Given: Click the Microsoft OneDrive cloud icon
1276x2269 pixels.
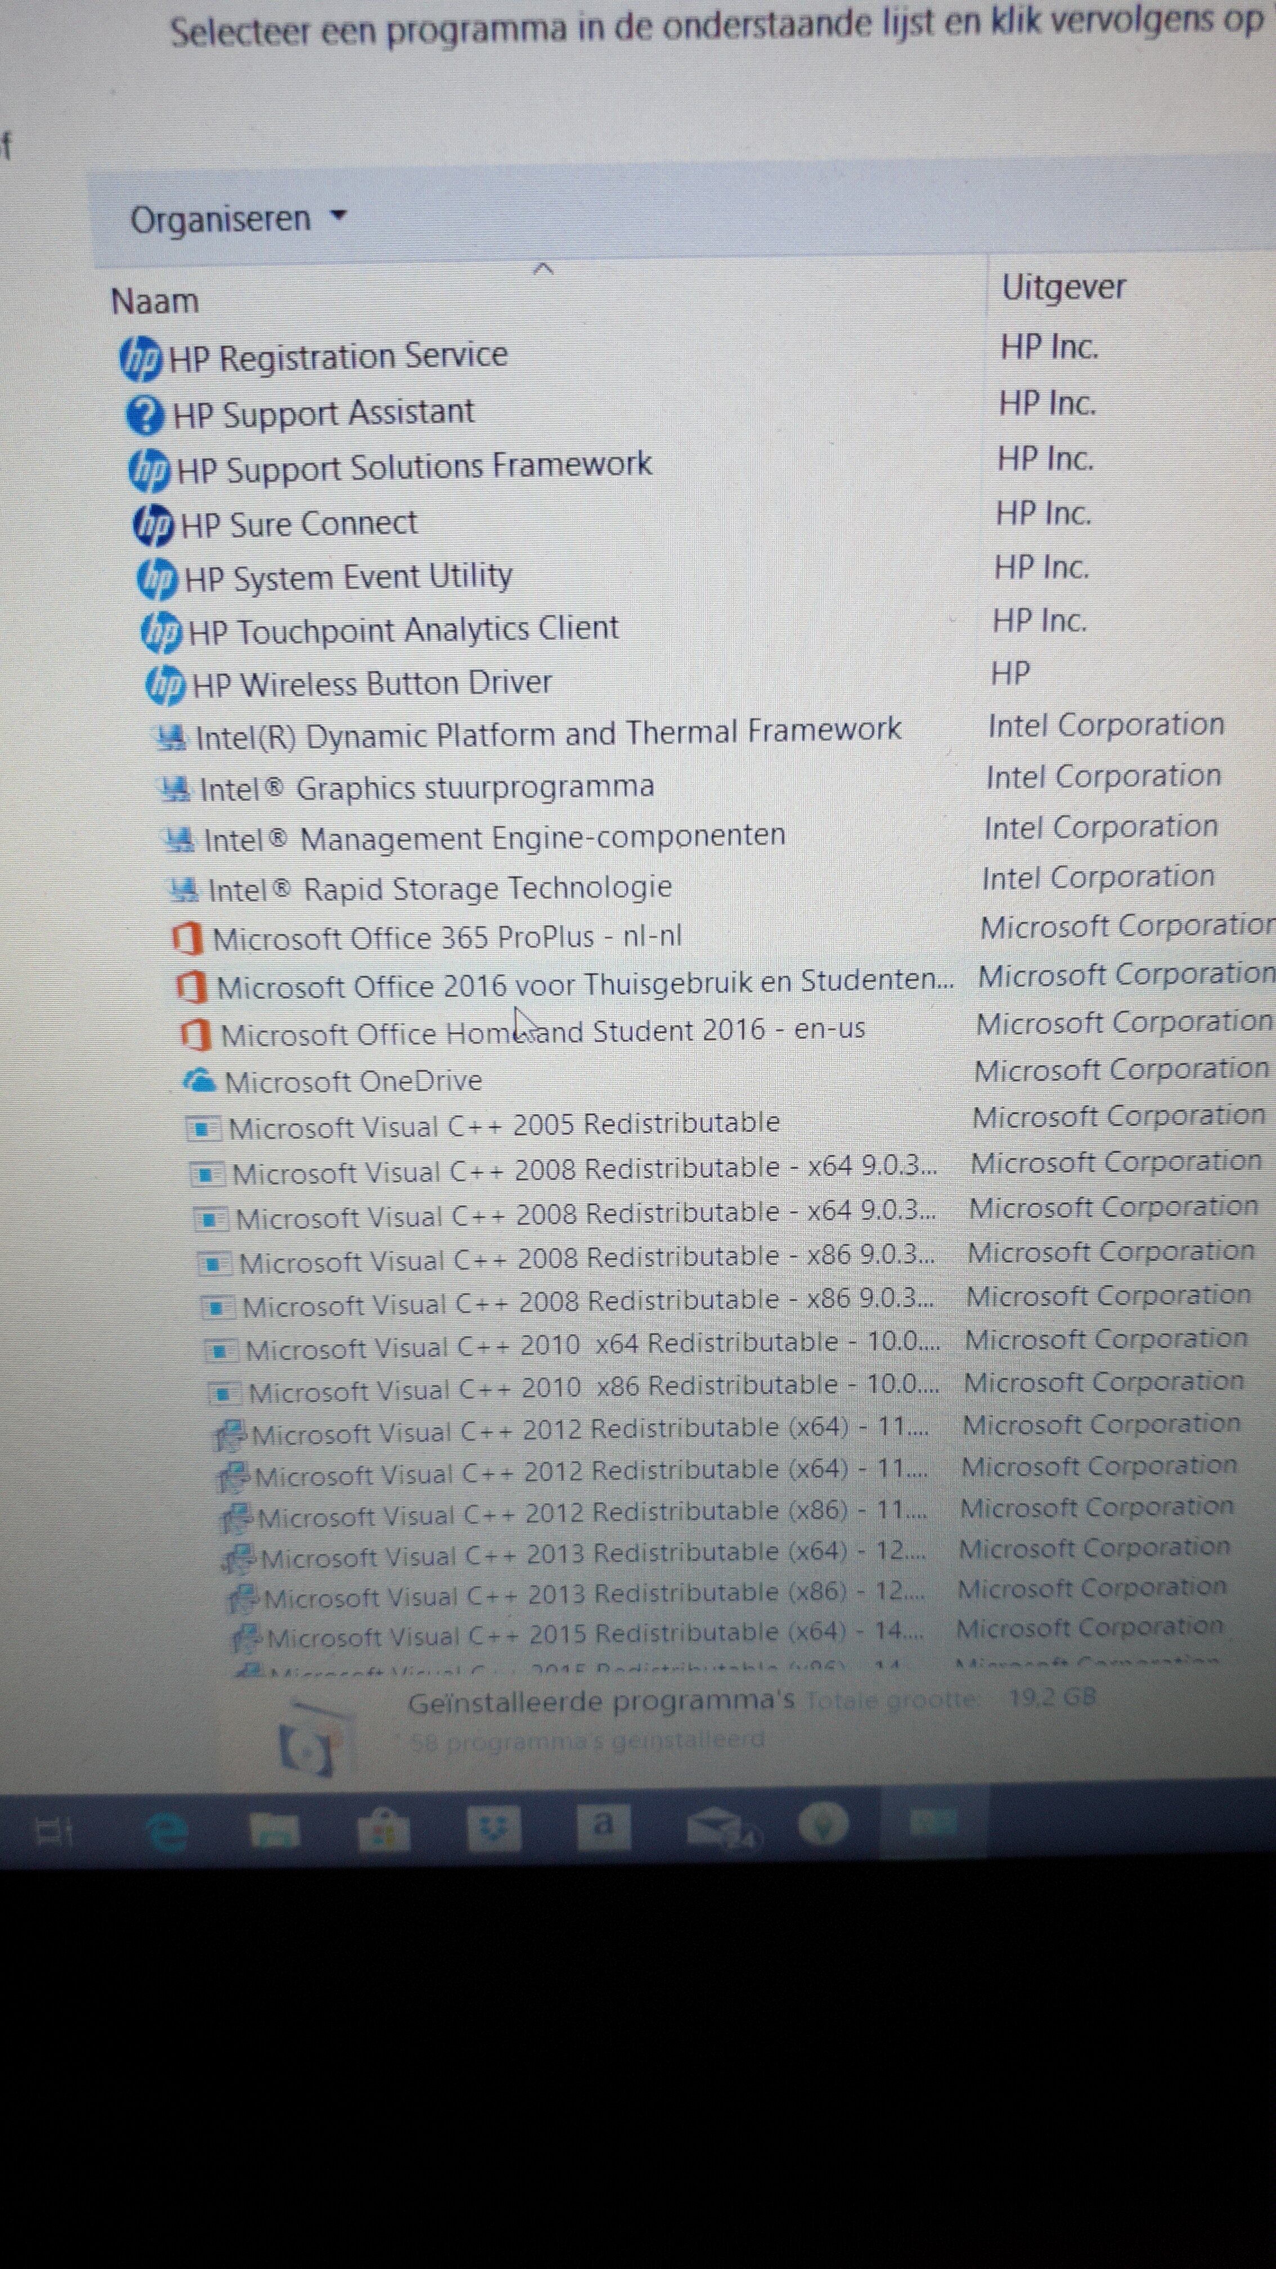Looking at the screenshot, I should (x=199, y=1080).
